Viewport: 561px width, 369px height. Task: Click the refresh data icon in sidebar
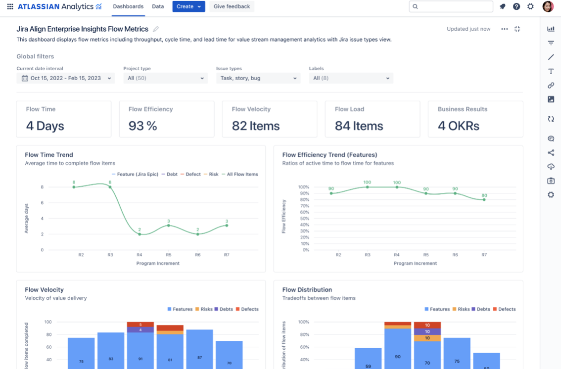[x=551, y=119]
